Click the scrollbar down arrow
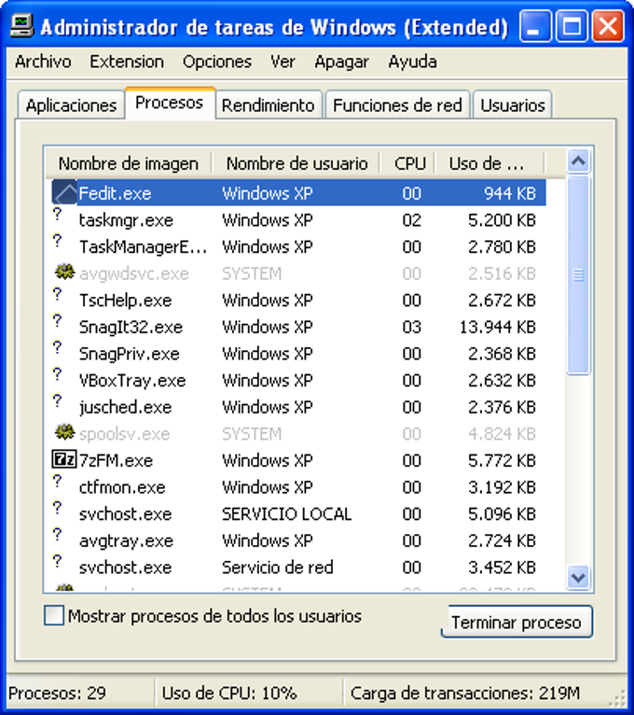This screenshot has width=634, height=715. [x=578, y=578]
